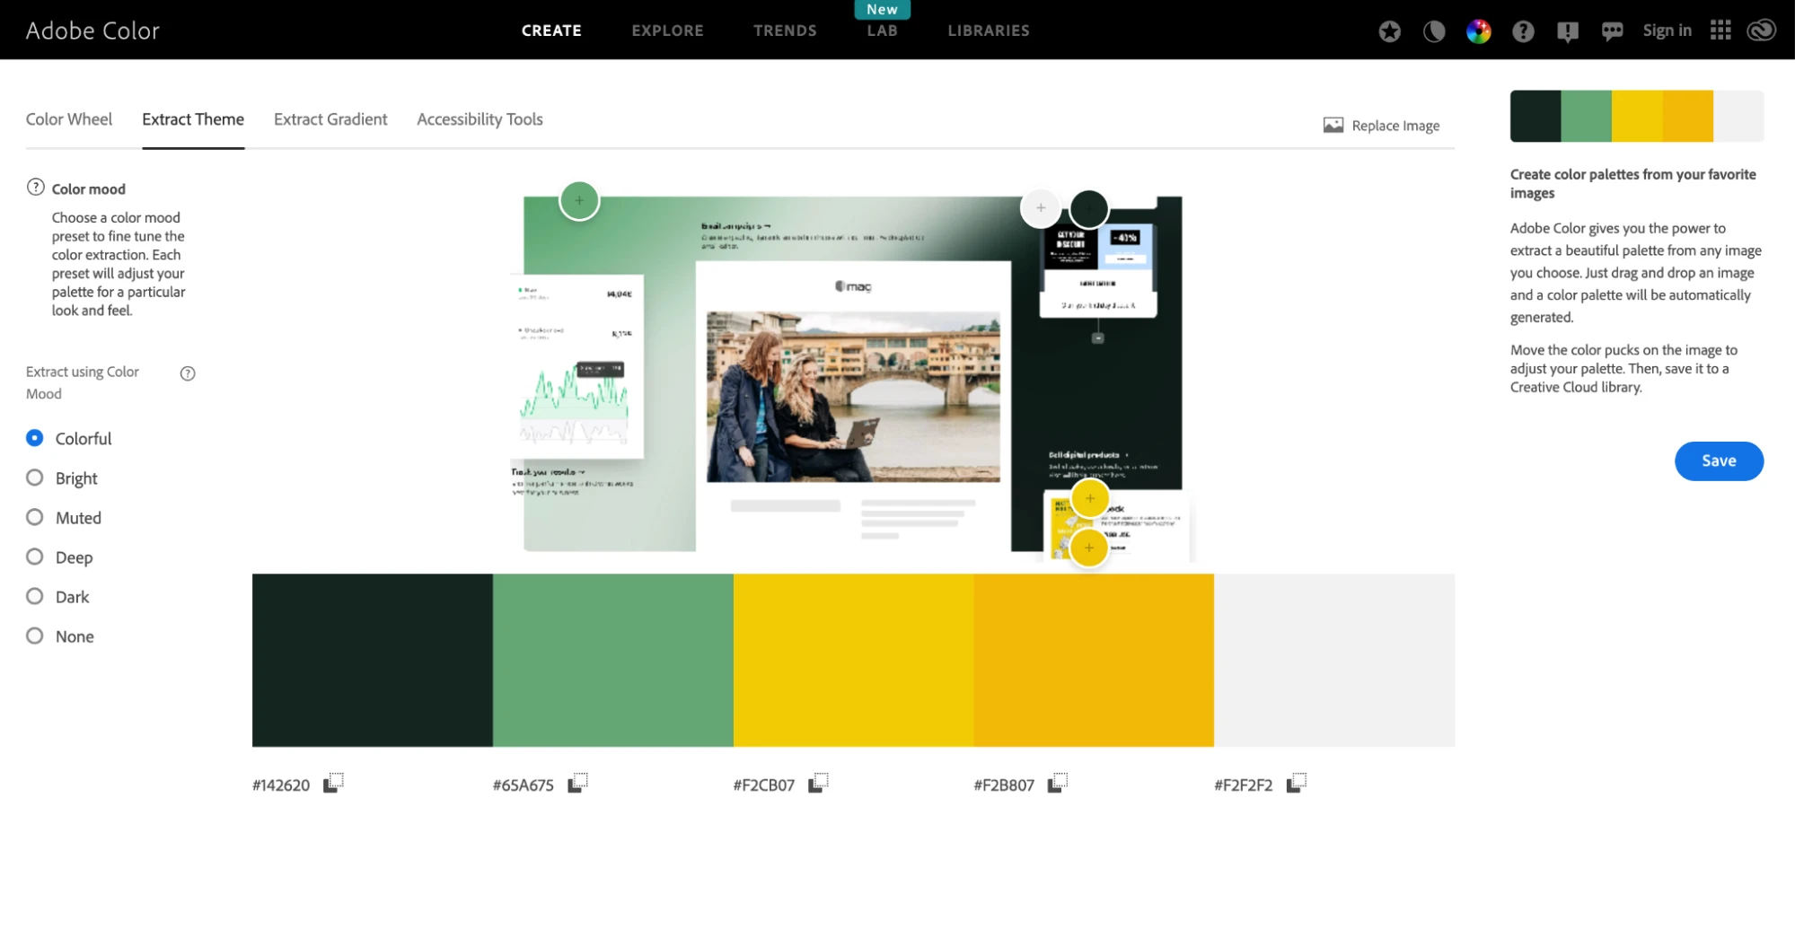Copy the #65A675 hex value icon
The image size is (1795, 947).
click(x=577, y=784)
